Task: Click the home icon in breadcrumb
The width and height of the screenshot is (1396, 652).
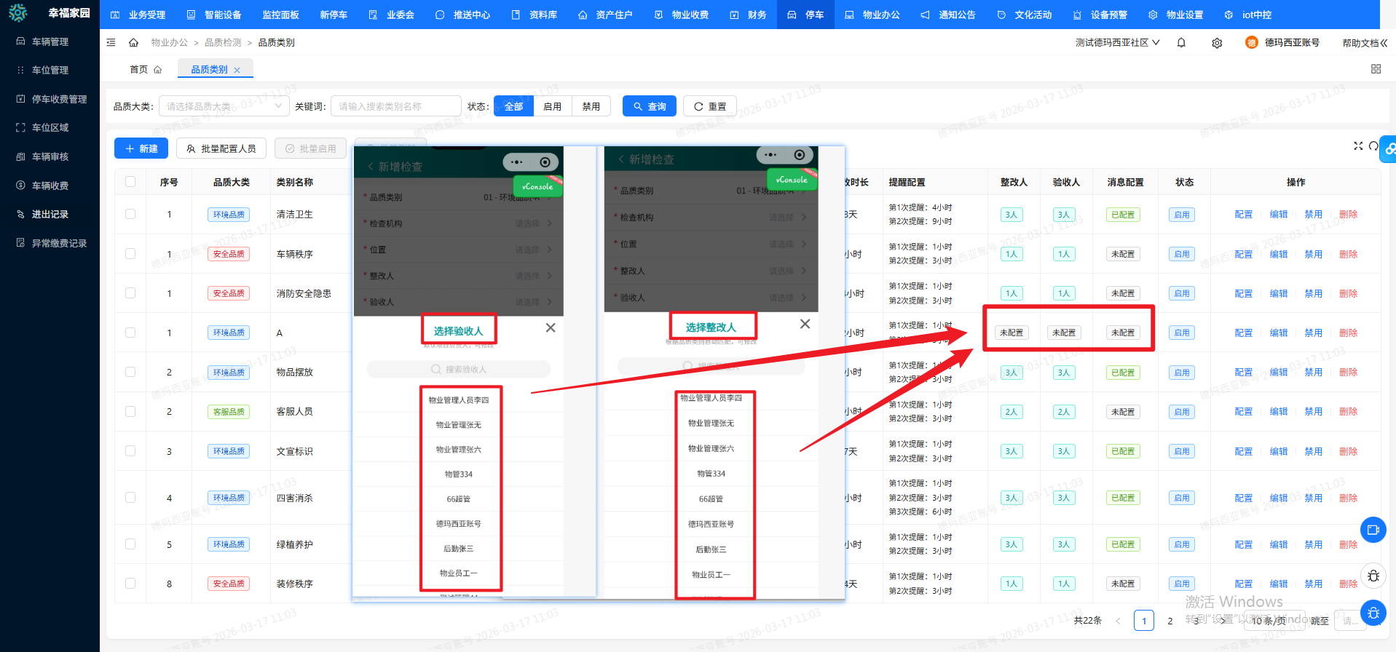Action: point(133,43)
